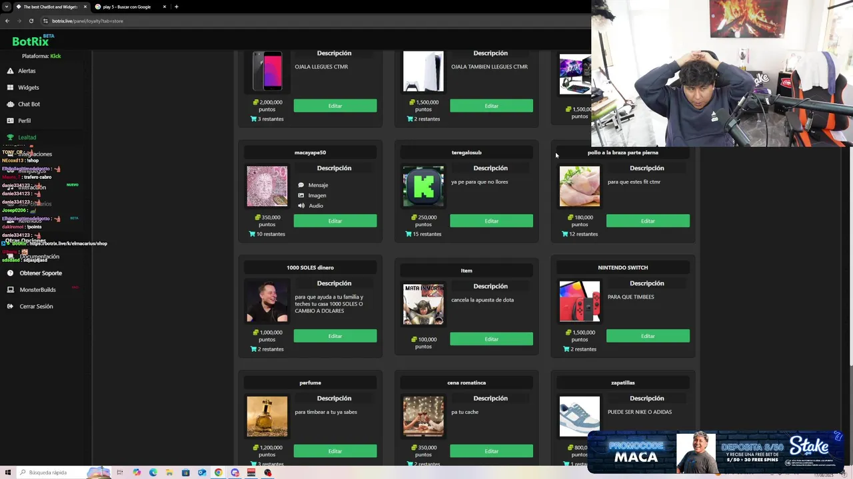Image resolution: width=853 pixels, height=479 pixels.
Task: Click the Nintendo Switch console thumbnail
Action: pyautogui.click(x=580, y=301)
